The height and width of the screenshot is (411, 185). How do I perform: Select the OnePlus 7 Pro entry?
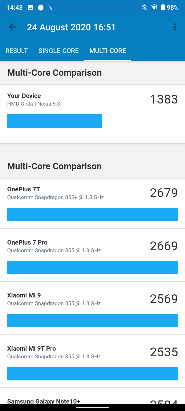tap(92, 255)
